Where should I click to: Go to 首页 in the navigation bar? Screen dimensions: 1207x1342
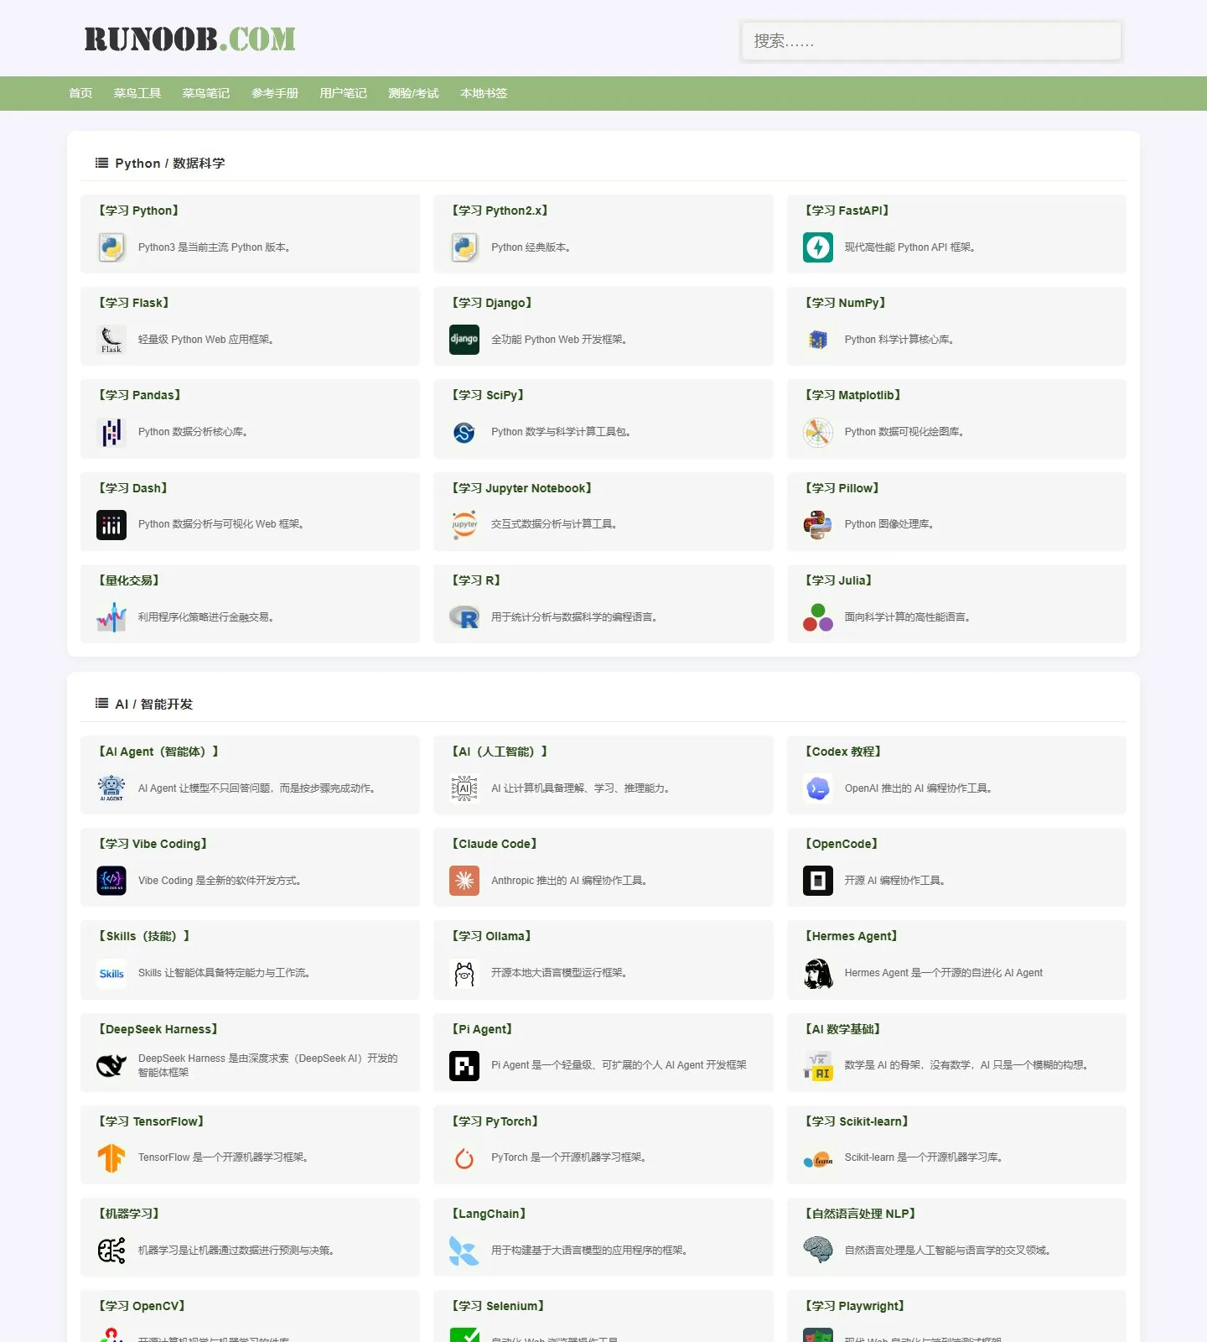(80, 93)
